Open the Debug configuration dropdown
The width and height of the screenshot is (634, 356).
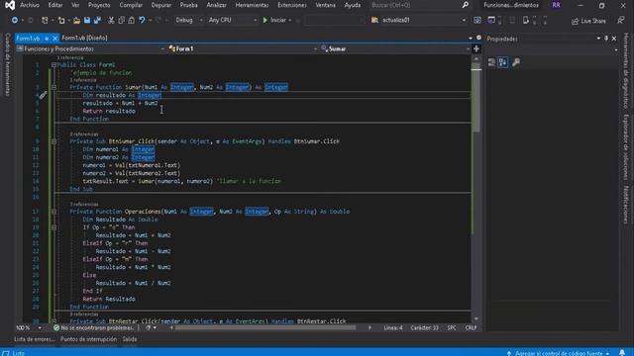[189, 20]
